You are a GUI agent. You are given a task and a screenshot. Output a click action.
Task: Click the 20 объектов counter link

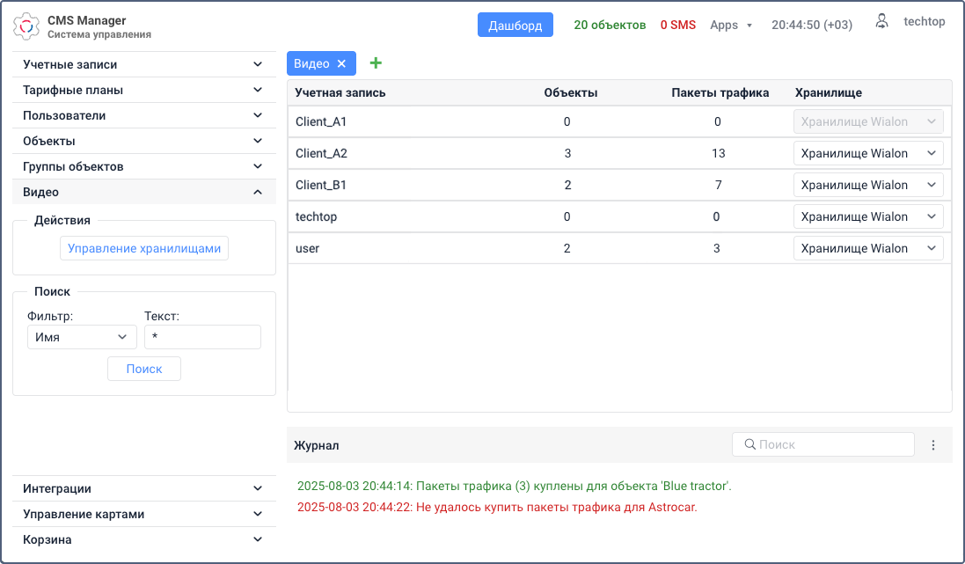(x=610, y=25)
